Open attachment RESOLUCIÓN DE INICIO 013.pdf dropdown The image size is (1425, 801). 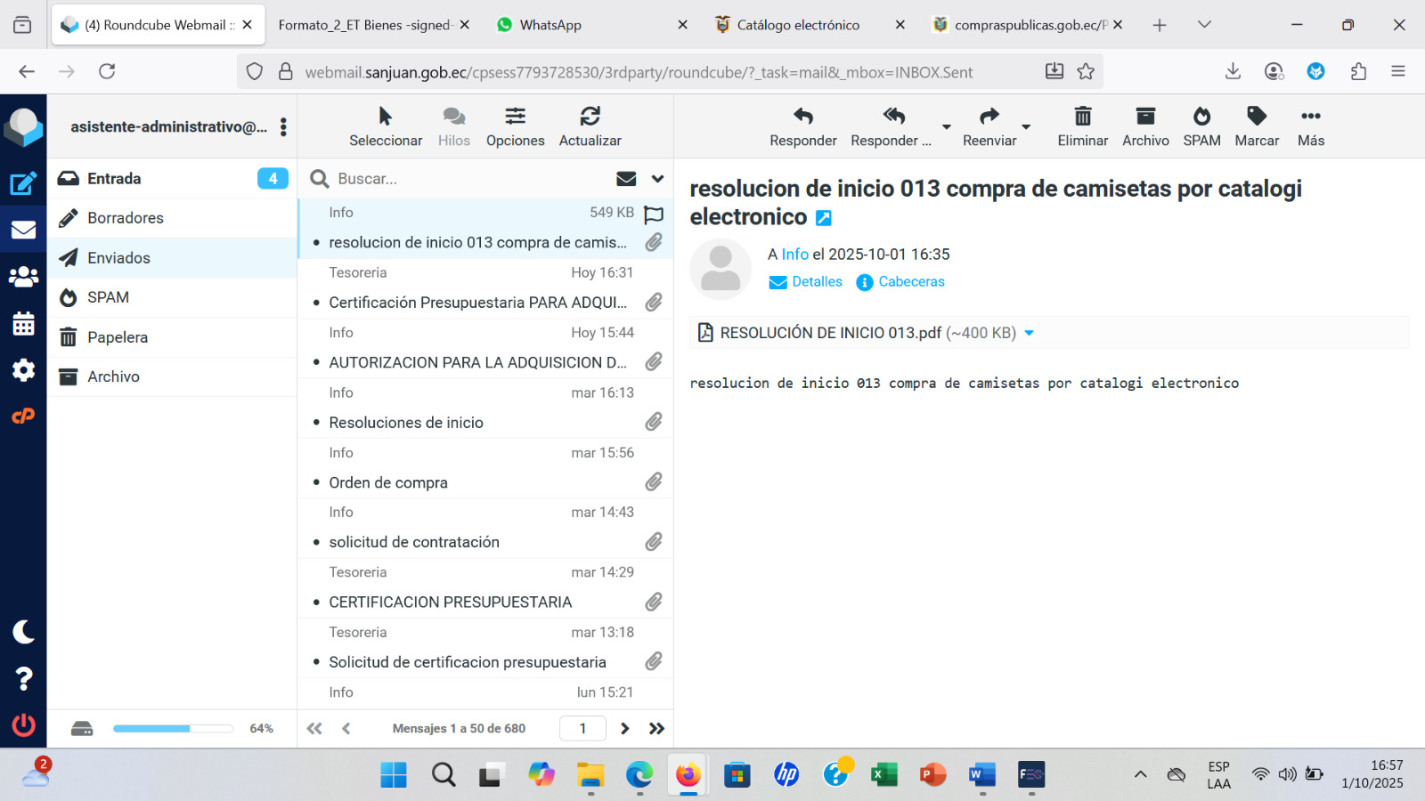(x=1030, y=333)
